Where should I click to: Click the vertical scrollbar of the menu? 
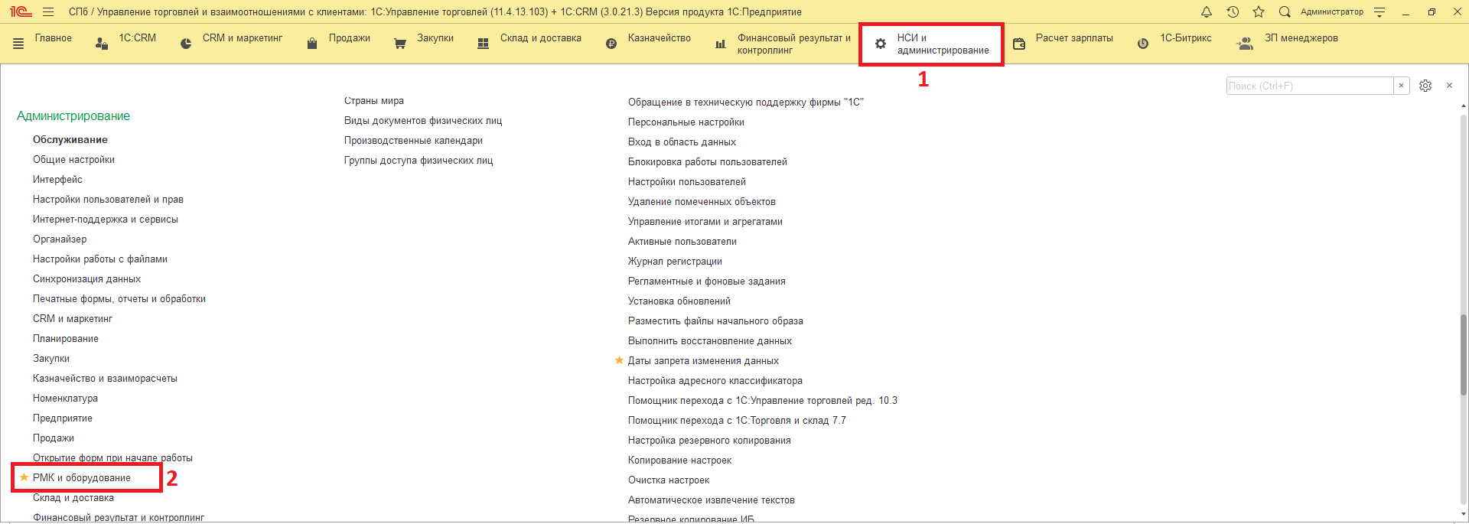pos(1464,306)
